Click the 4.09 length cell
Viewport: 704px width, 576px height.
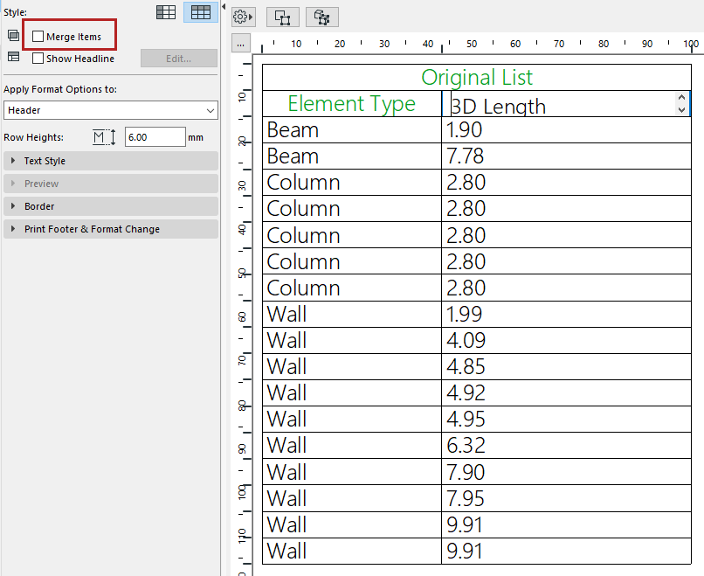click(x=566, y=340)
